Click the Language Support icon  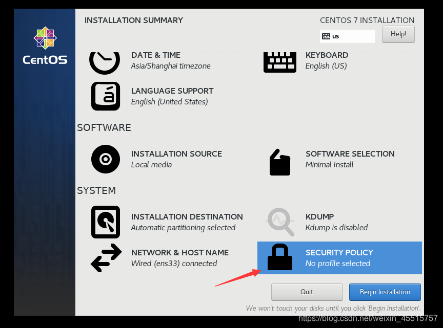tap(106, 96)
